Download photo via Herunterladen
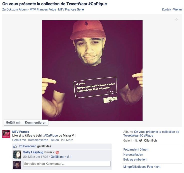The height and width of the screenshot is (173, 184). coord(133,155)
